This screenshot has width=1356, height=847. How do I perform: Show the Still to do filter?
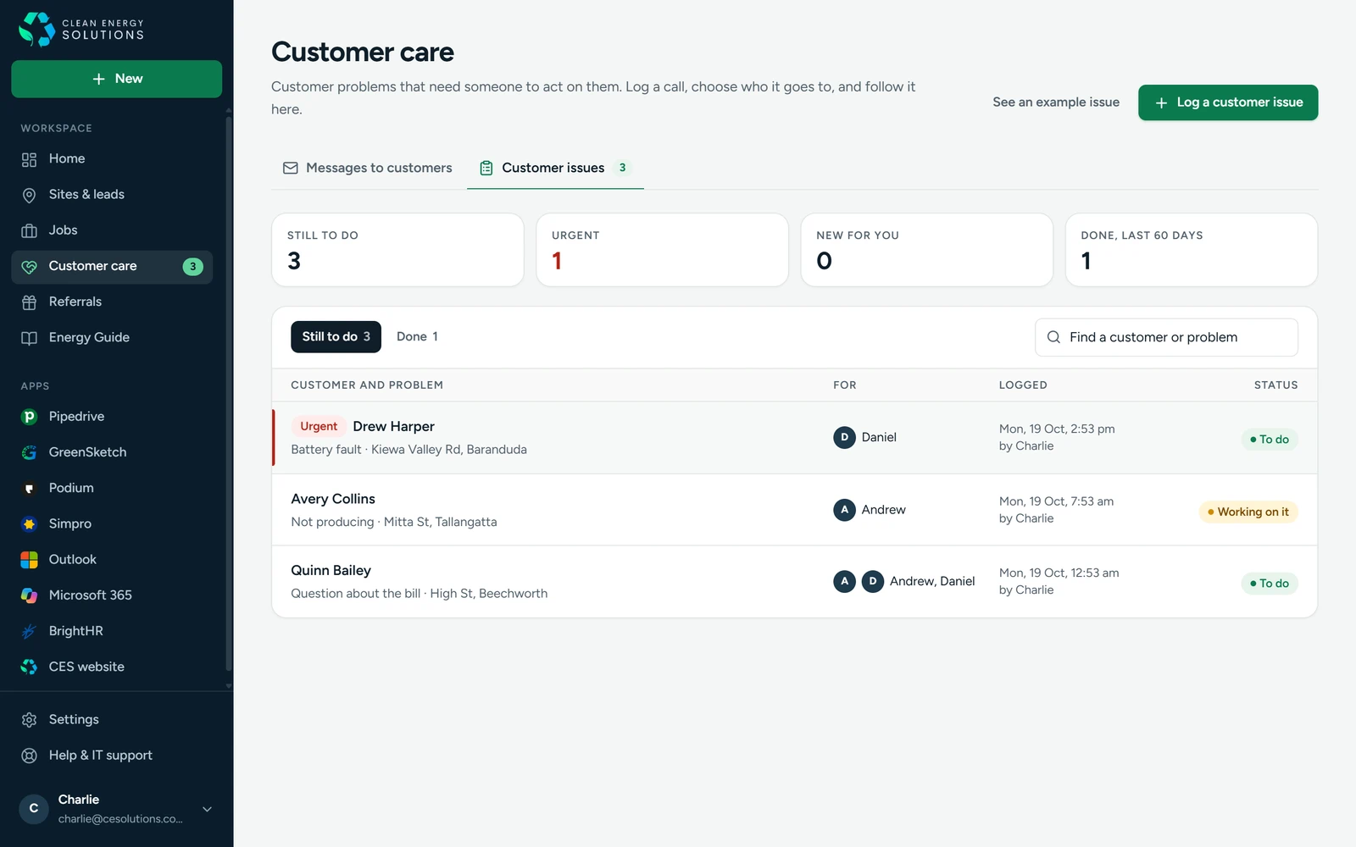[336, 336]
